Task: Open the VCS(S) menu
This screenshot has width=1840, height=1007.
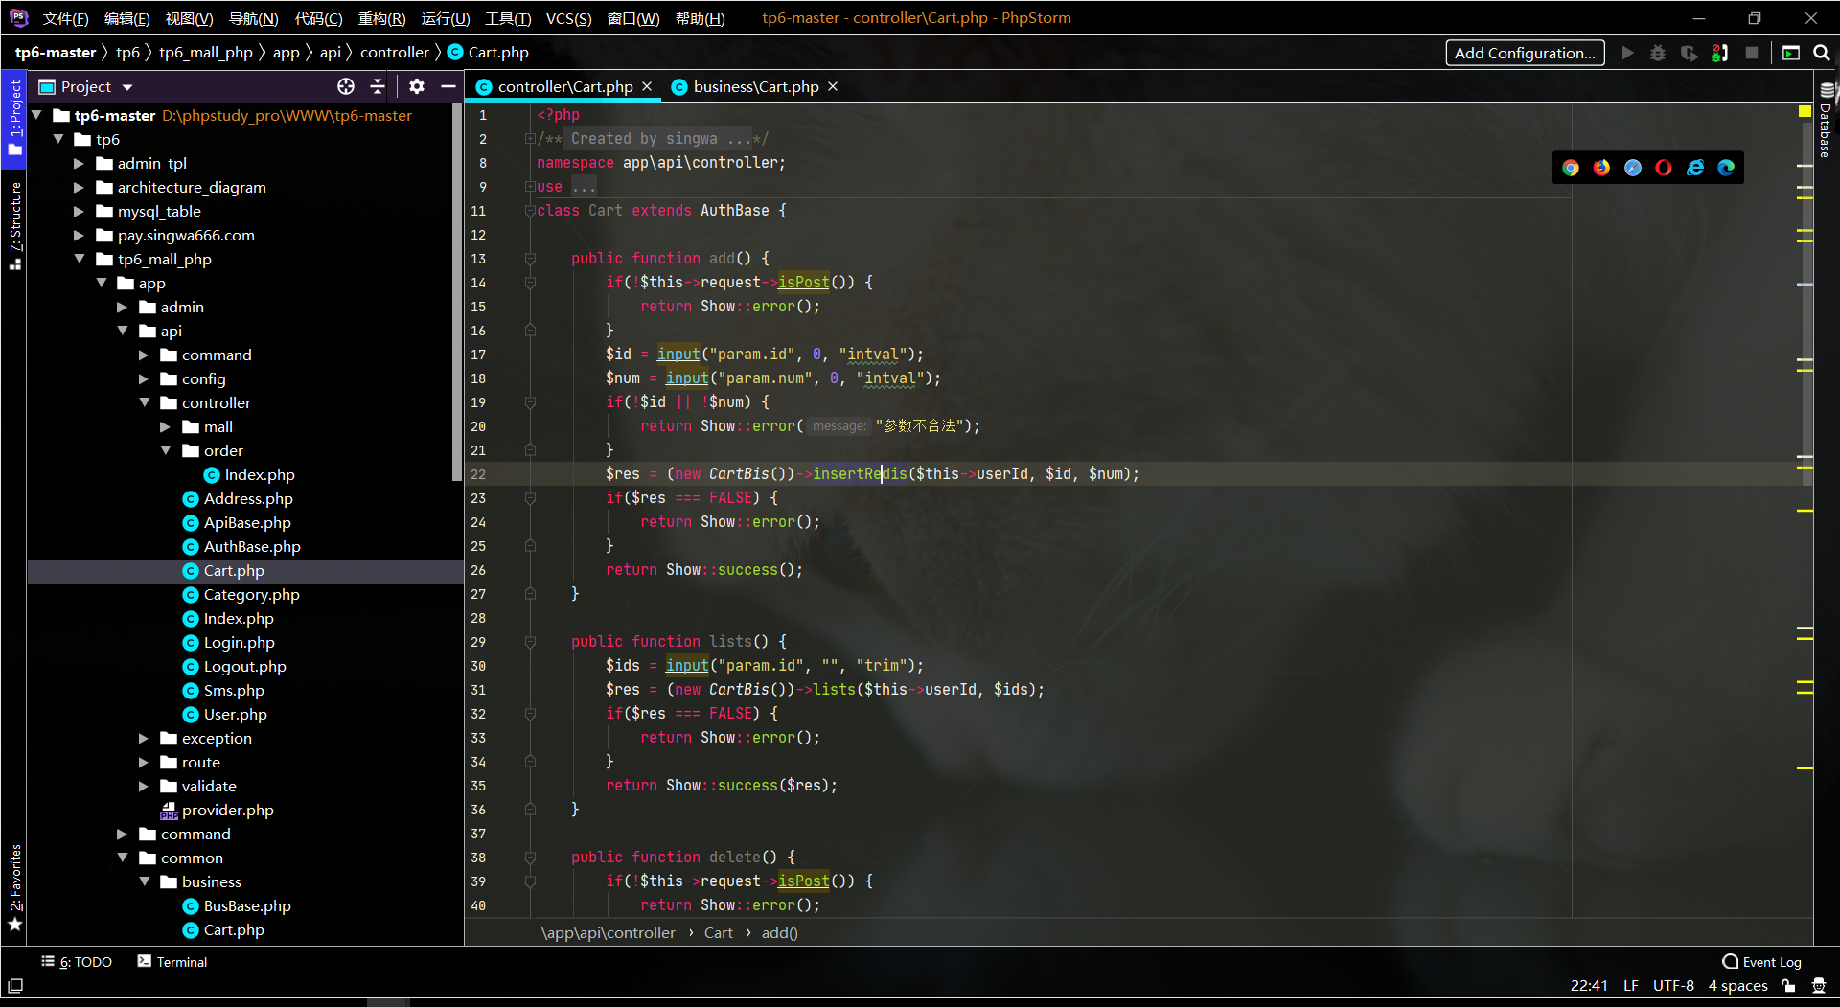Action: point(568,18)
